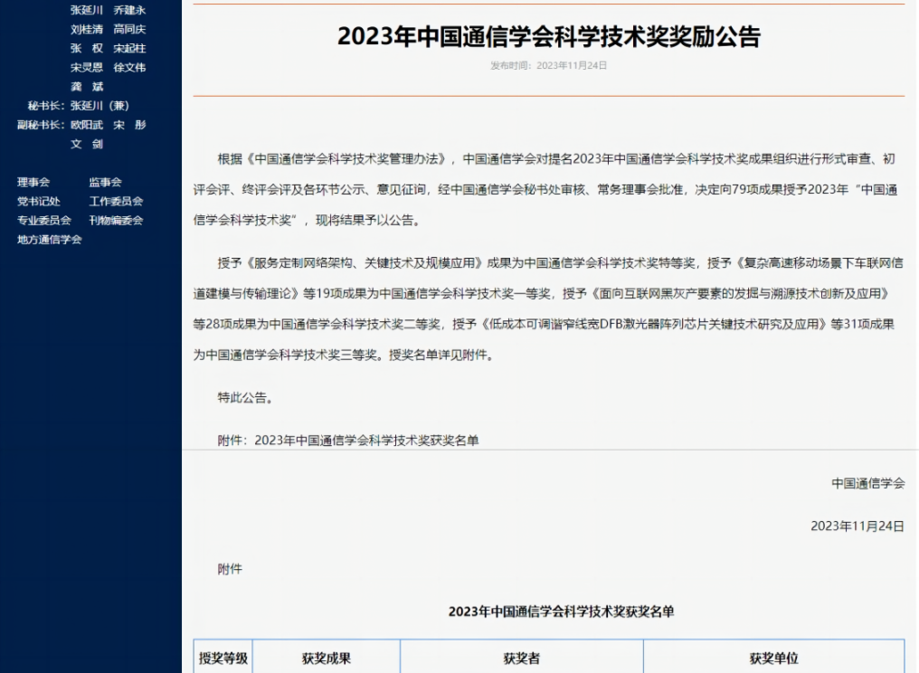Click the name 宋起柱 in sidebar
The image size is (919, 673).
point(129,48)
